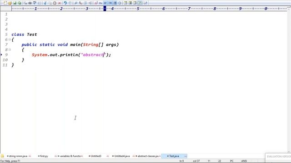The height and width of the screenshot is (163, 291).
Task: Click the "PC" line-ending status entry
Action: click(x=232, y=161)
